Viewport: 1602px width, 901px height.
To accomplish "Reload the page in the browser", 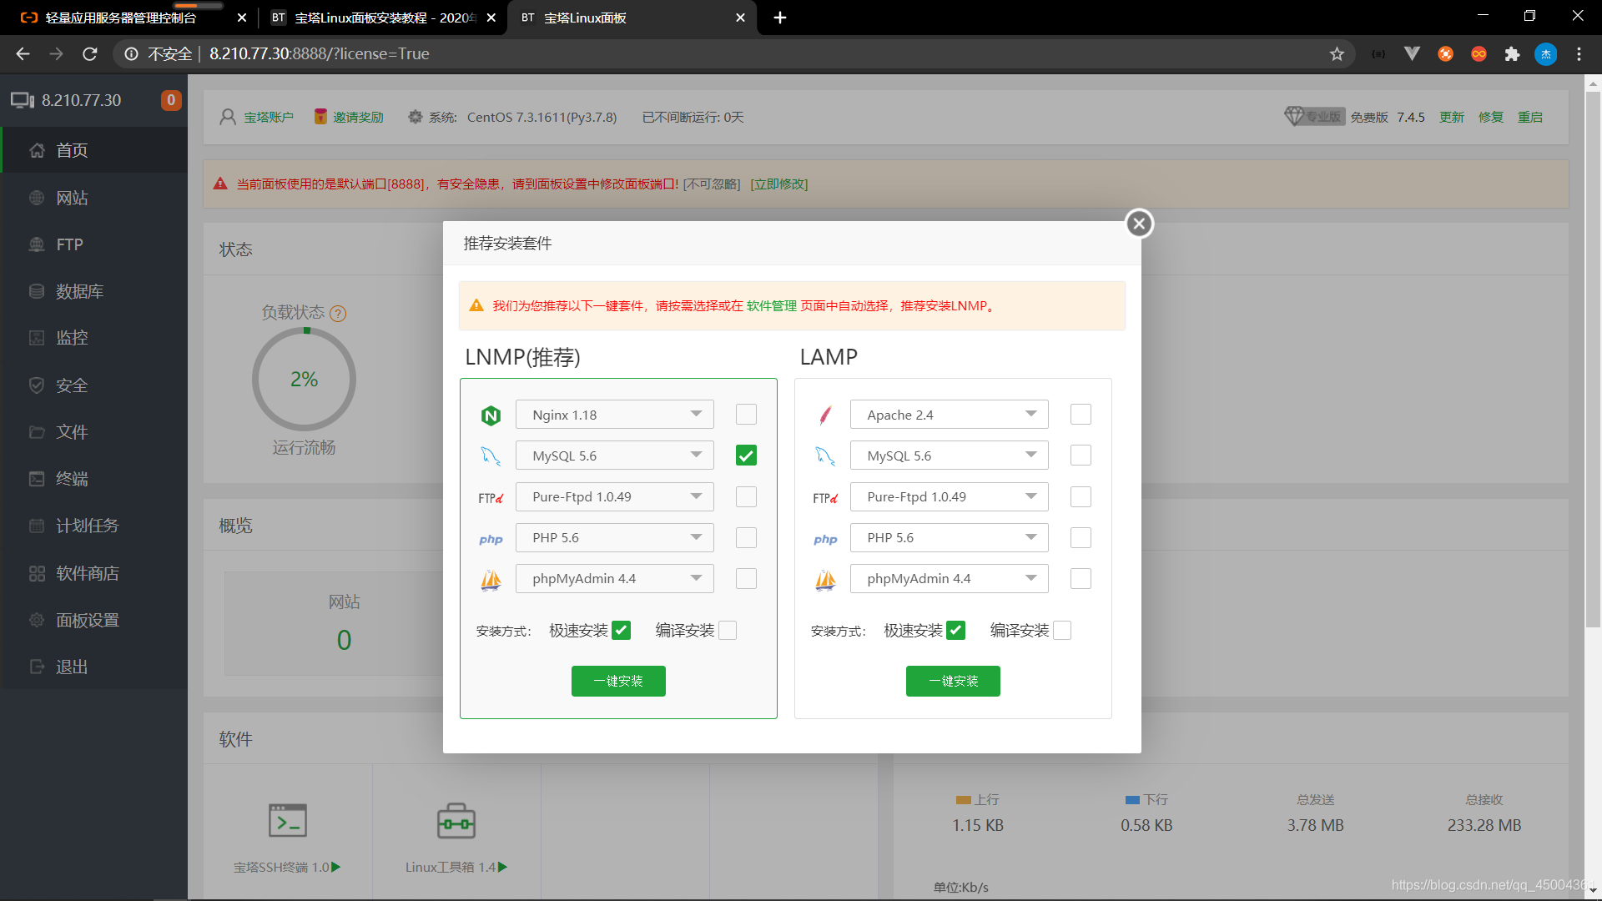I will pyautogui.click(x=90, y=54).
